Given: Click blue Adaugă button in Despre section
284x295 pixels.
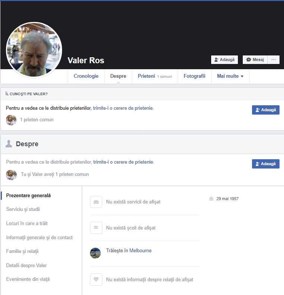Looking at the screenshot, I should (x=265, y=164).
